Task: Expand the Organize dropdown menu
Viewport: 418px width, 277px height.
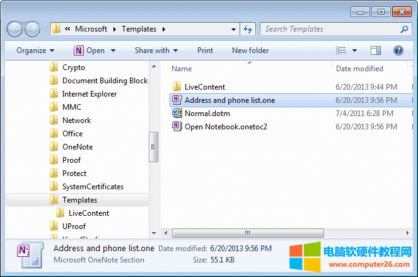Action: [35, 50]
